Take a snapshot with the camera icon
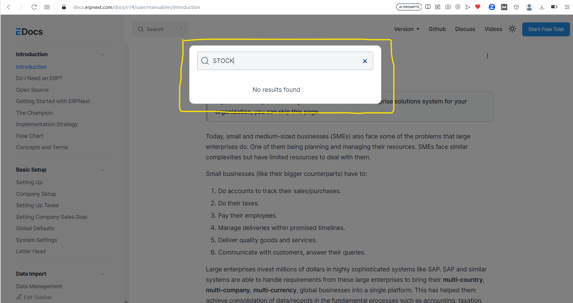Image resolution: width=573 pixels, height=303 pixels. (x=448, y=7)
